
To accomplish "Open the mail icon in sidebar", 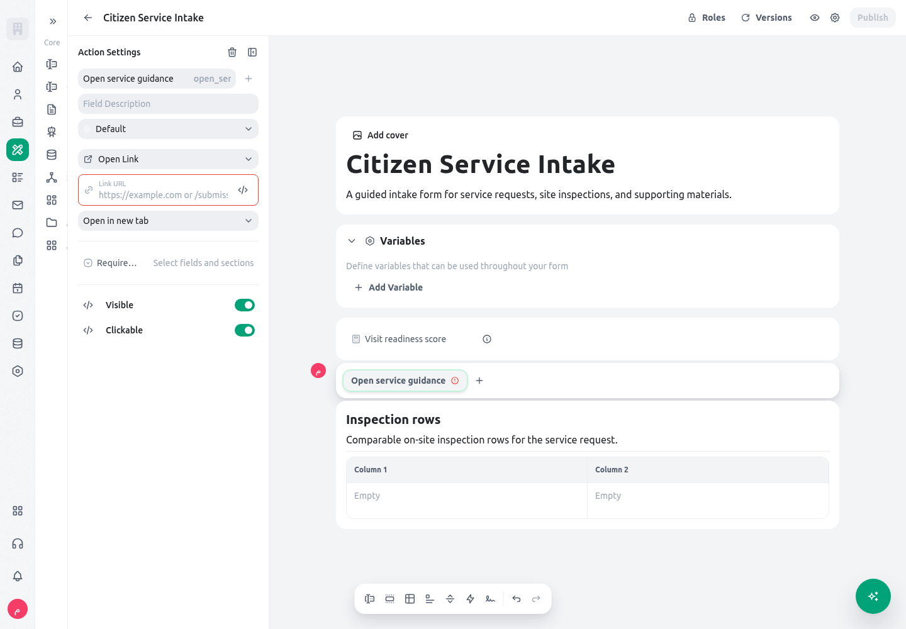I will click(x=18, y=205).
